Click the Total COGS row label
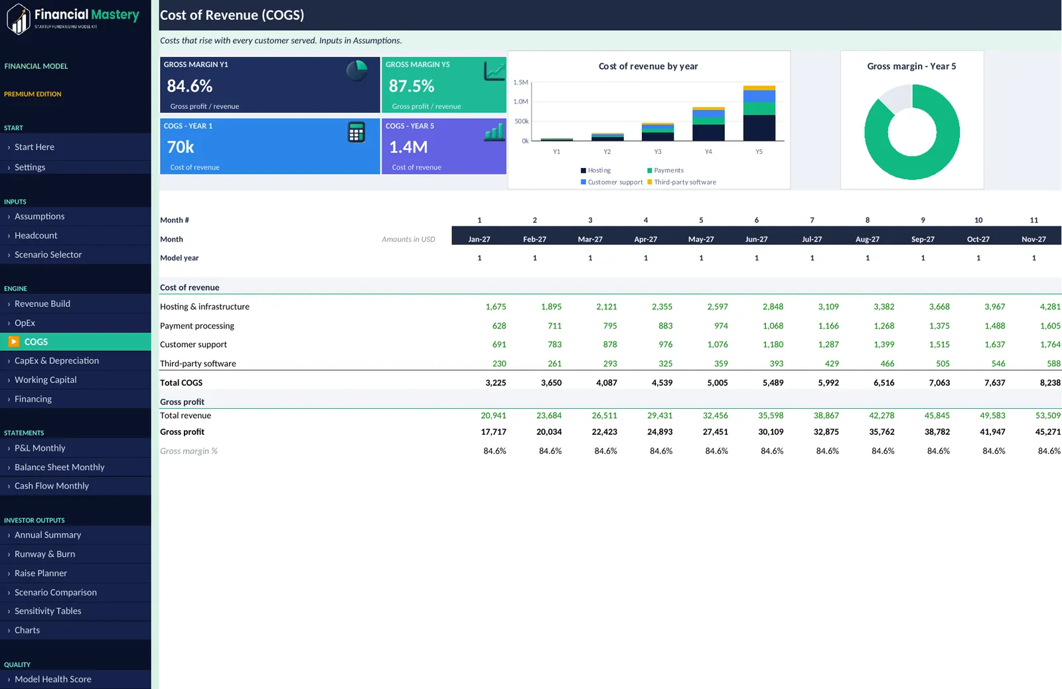 tap(181, 383)
